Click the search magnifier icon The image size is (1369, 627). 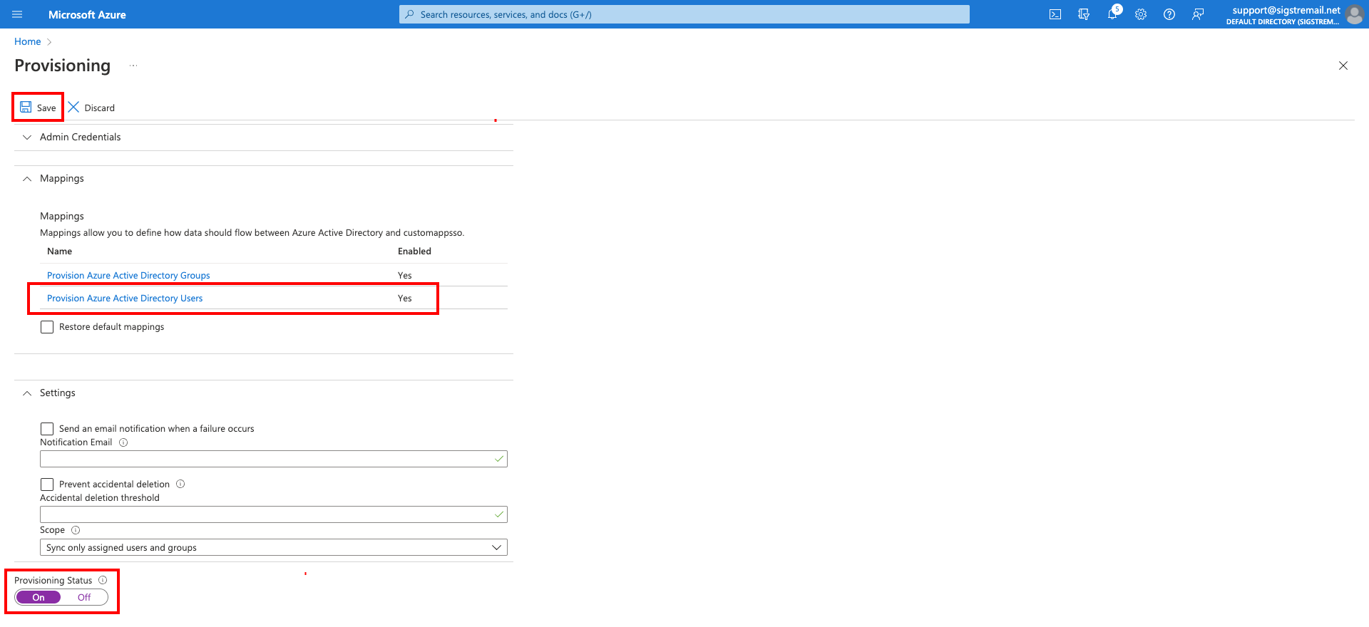(409, 14)
